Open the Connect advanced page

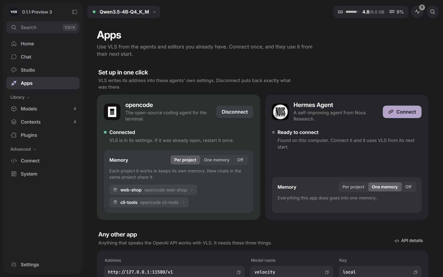(43, 161)
